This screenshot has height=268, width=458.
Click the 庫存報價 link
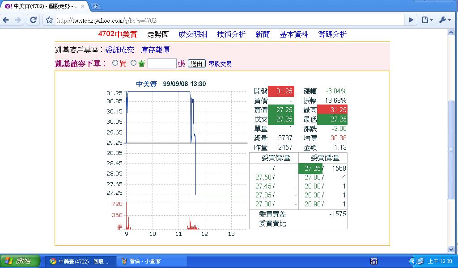[x=155, y=50]
